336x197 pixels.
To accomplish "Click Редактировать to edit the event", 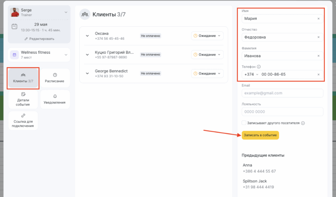I will [x=39, y=39].
